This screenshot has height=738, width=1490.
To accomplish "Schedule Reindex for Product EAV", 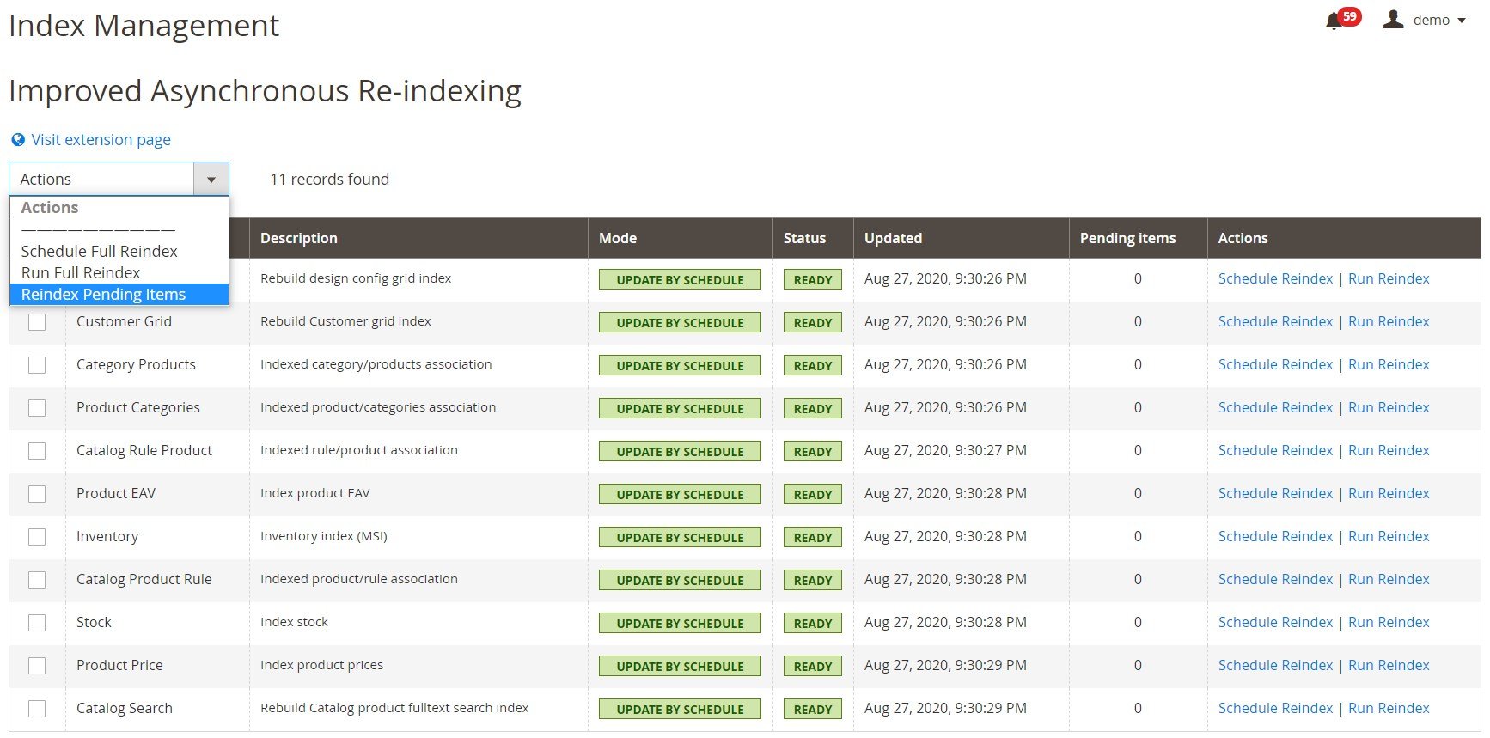I will pyautogui.click(x=1275, y=493).
